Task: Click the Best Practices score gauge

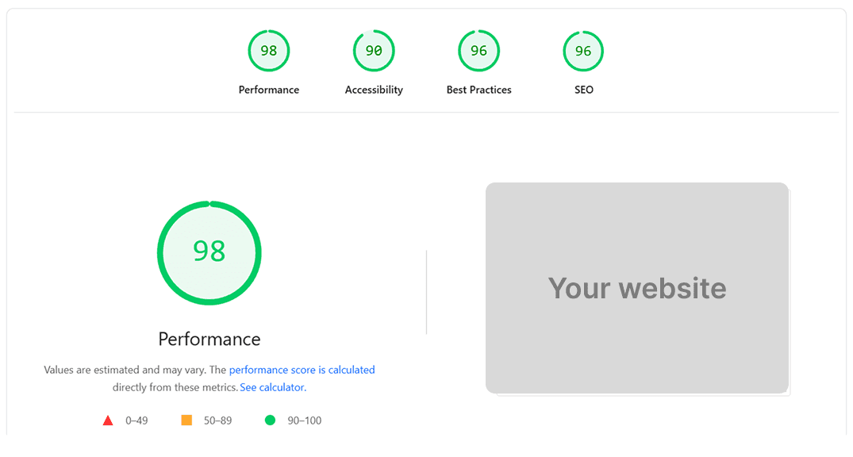Action: (478, 51)
